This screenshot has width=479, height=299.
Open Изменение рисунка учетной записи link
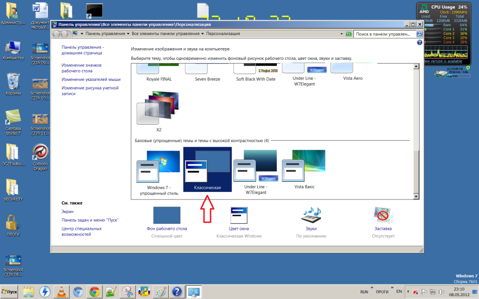90,91
